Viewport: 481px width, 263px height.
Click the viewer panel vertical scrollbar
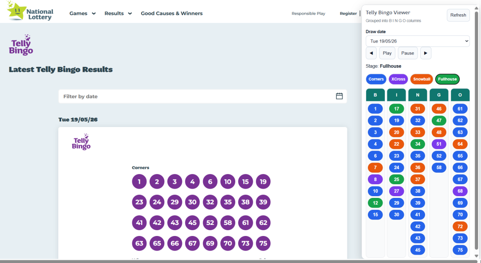(477, 130)
